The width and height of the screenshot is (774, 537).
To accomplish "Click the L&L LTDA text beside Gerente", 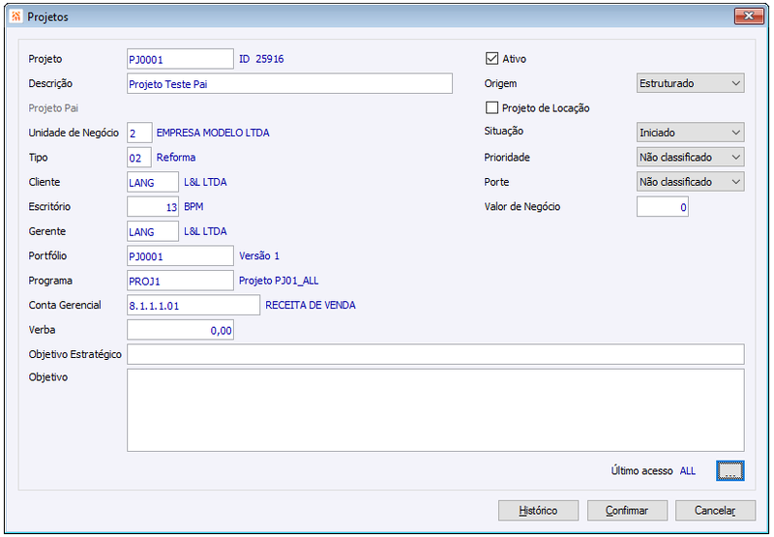I will tap(205, 231).
